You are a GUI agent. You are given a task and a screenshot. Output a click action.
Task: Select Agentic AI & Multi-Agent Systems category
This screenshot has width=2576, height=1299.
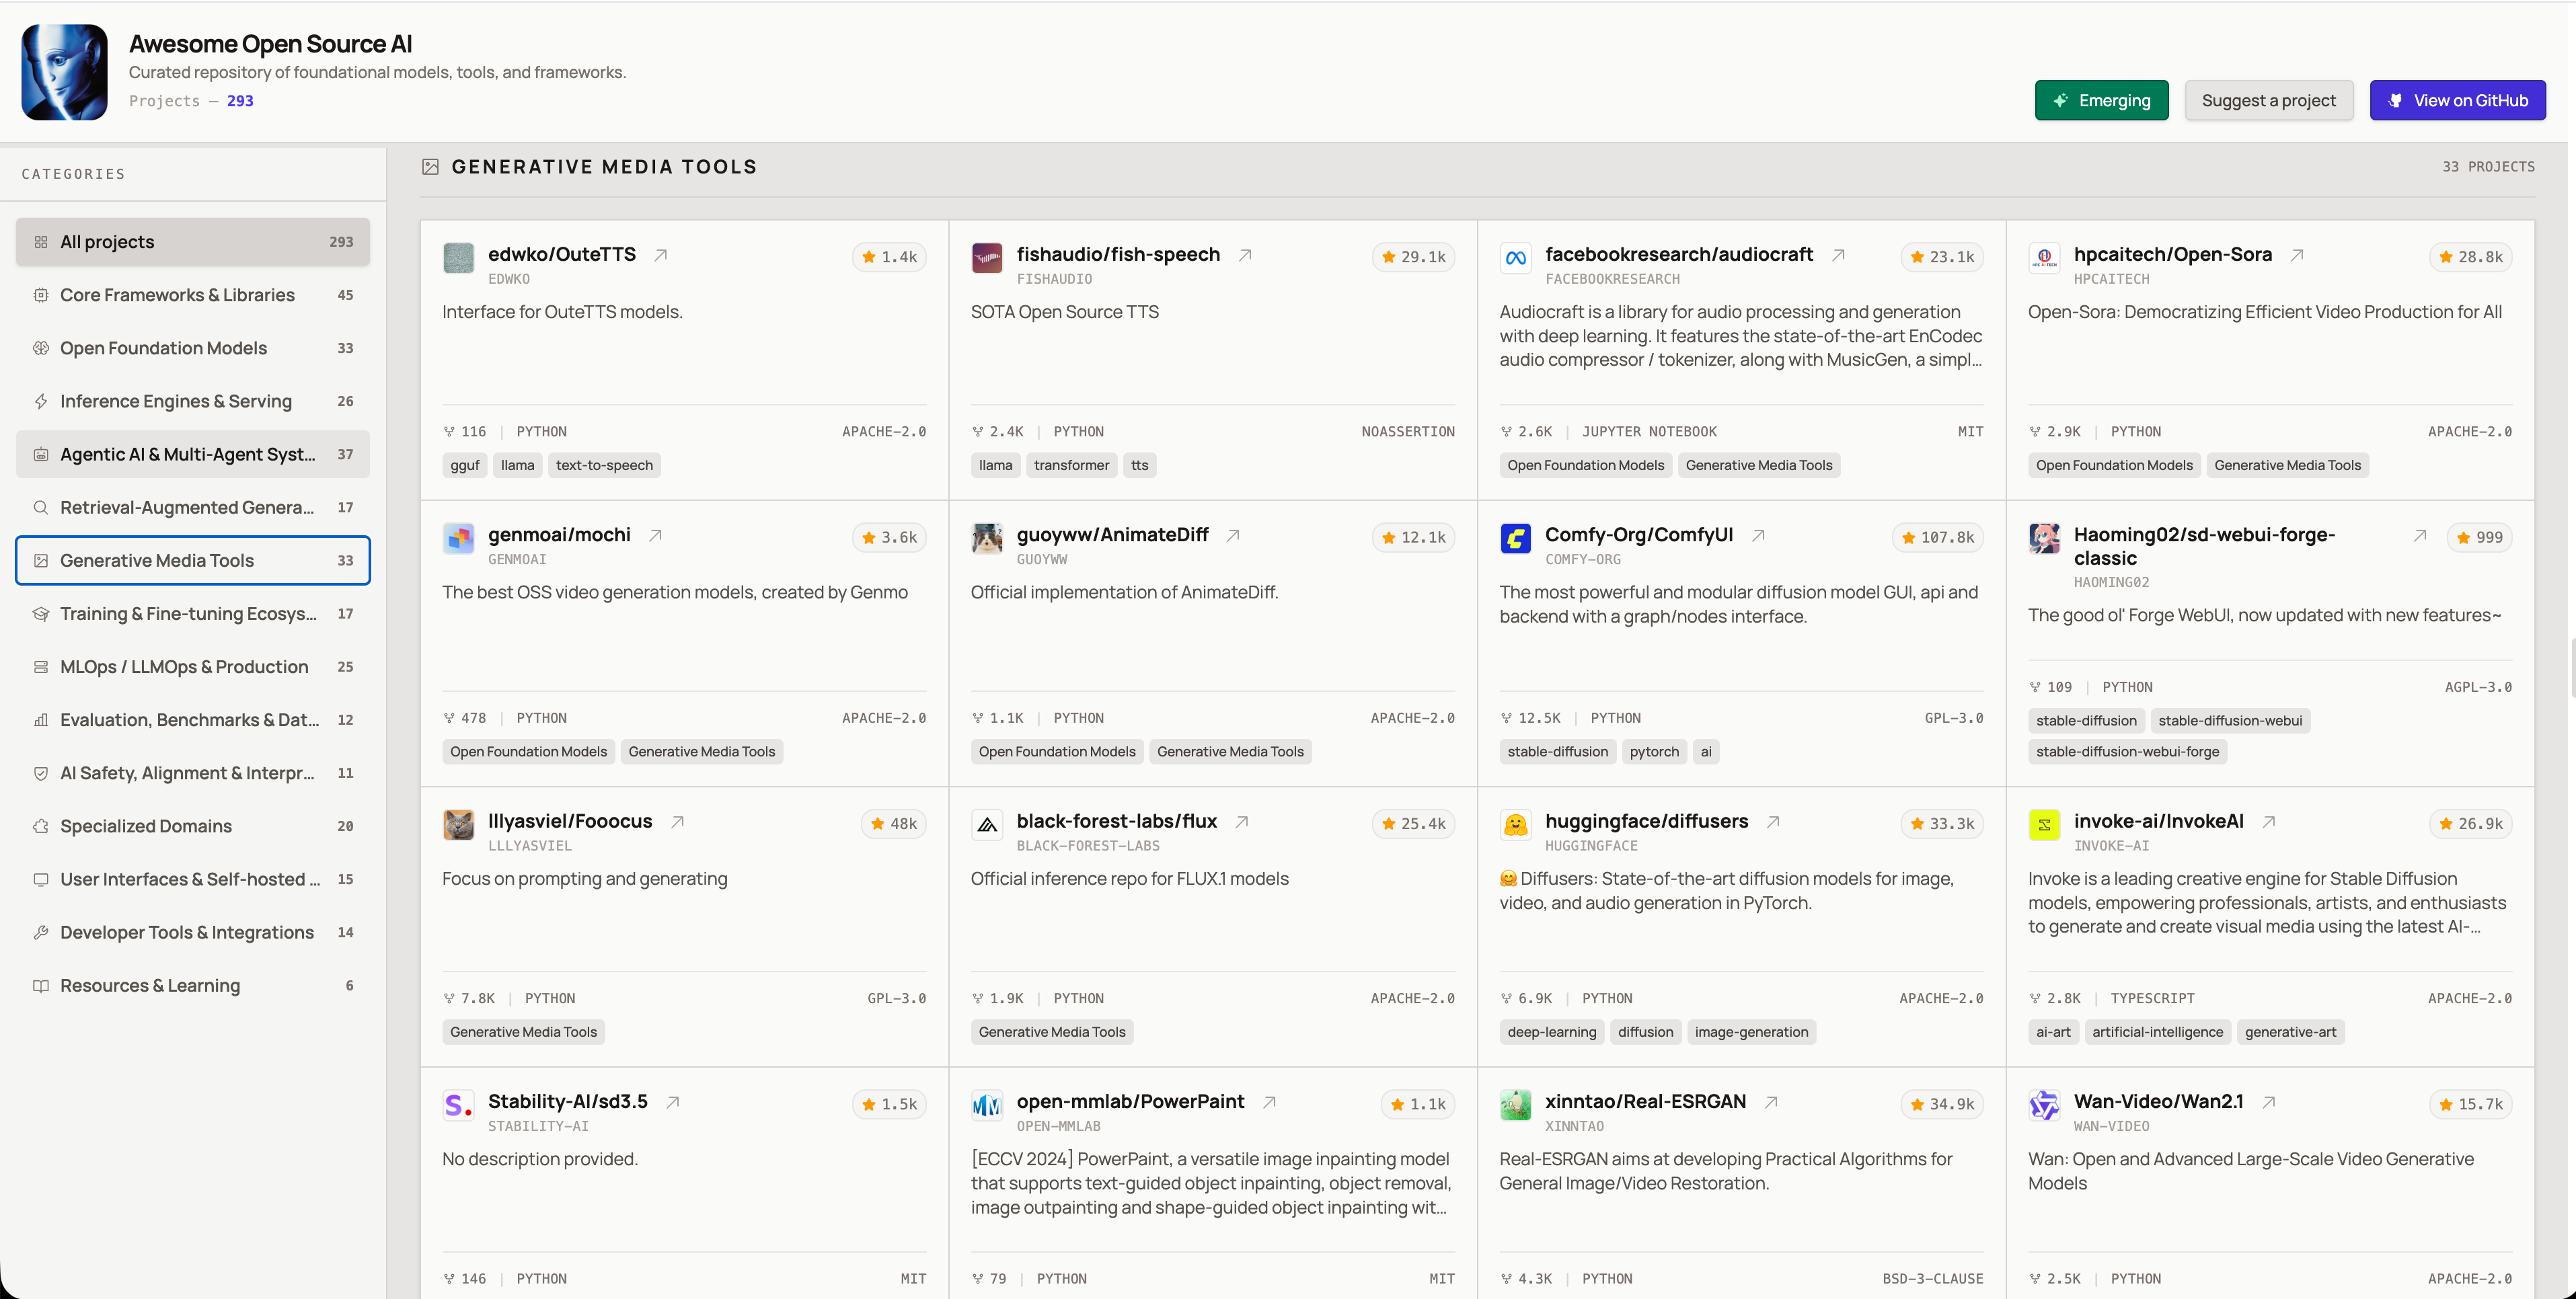pyautogui.click(x=193, y=454)
